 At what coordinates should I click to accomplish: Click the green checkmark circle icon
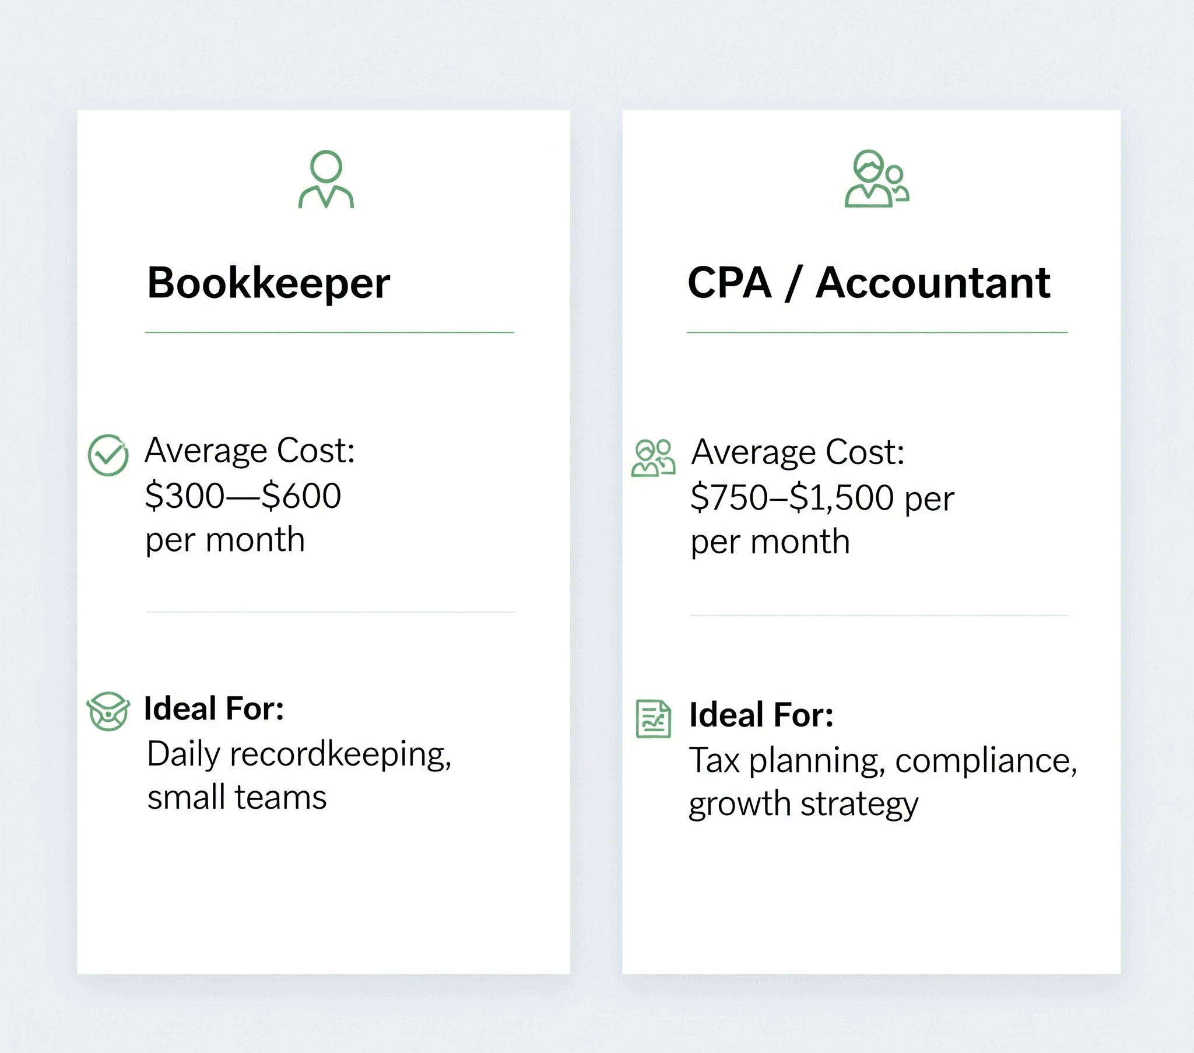[x=108, y=455]
